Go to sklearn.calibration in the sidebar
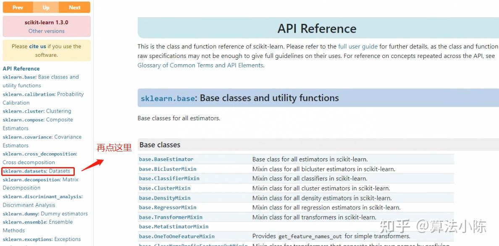Viewport: 499px width, 246px height. [x=29, y=94]
